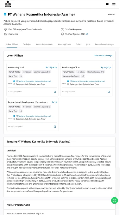
Task: Bookmark the Accounting Staff job
Action: tap(55, 92)
